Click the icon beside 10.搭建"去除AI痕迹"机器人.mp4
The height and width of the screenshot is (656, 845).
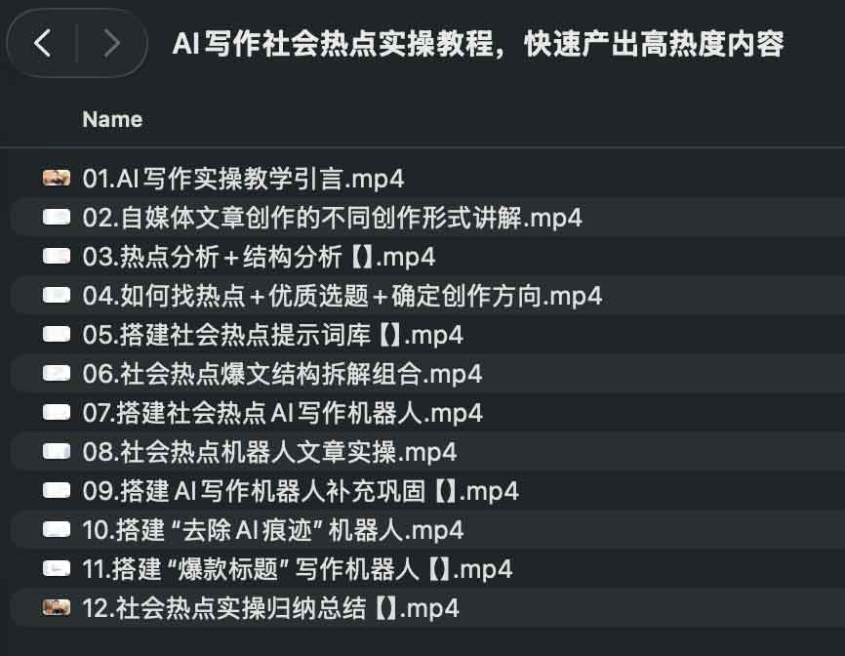(57, 530)
